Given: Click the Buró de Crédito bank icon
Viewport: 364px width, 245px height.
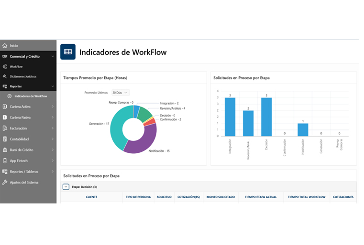Looking at the screenshot, I should 5,150.
